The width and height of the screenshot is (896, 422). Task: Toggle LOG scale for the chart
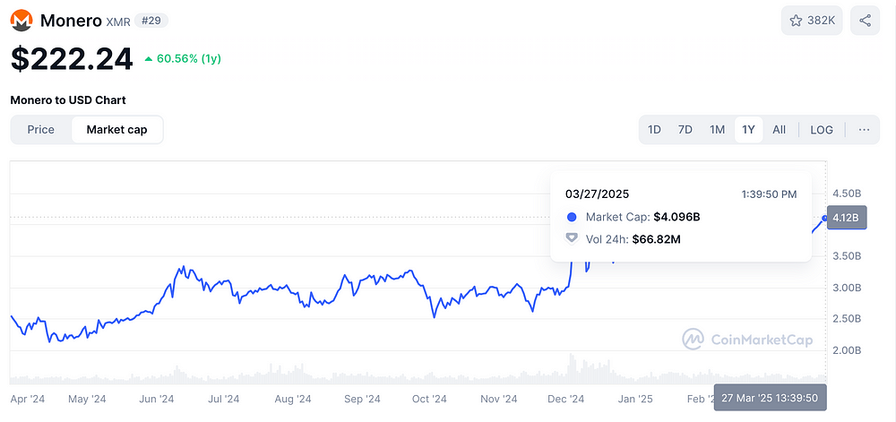tap(822, 130)
